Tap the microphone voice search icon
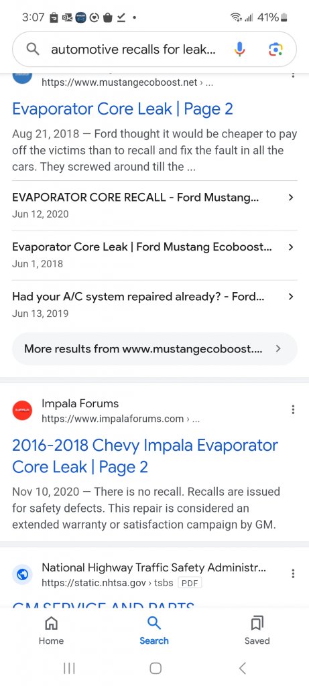309x686 pixels. pyautogui.click(x=239, y=50)
